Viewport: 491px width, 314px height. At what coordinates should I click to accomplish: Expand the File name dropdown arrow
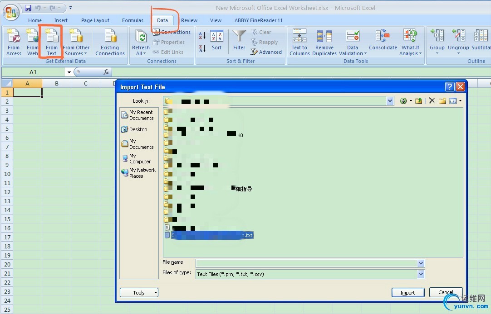tap(421, 263)
